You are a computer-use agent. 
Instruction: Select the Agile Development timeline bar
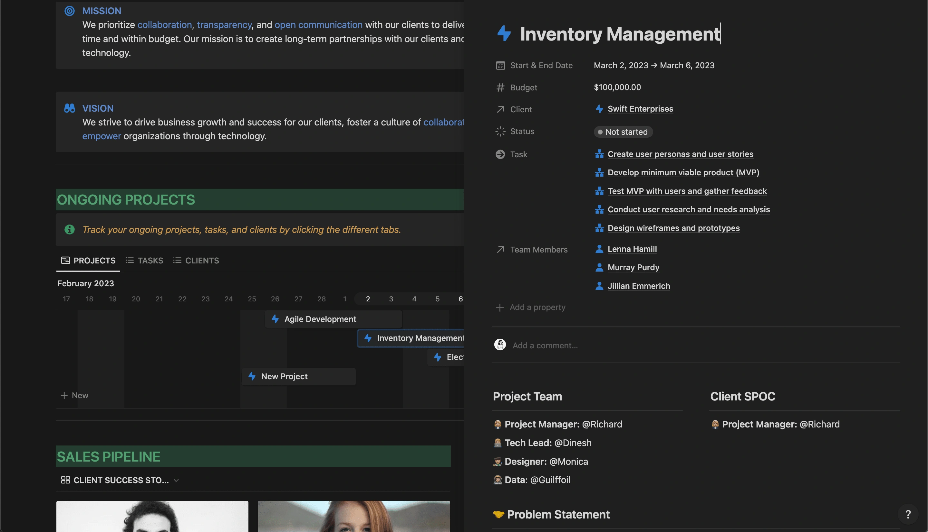click(333, 319)
